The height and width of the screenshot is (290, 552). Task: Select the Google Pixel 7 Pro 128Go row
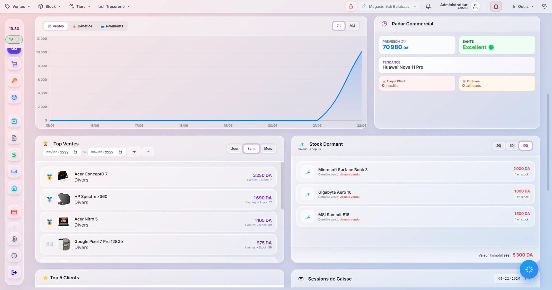coord(159,244)
